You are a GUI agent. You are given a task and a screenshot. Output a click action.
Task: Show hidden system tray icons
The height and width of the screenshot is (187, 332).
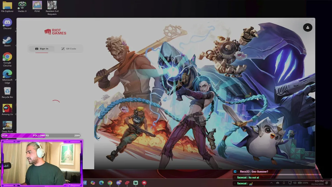click(271, 183)
